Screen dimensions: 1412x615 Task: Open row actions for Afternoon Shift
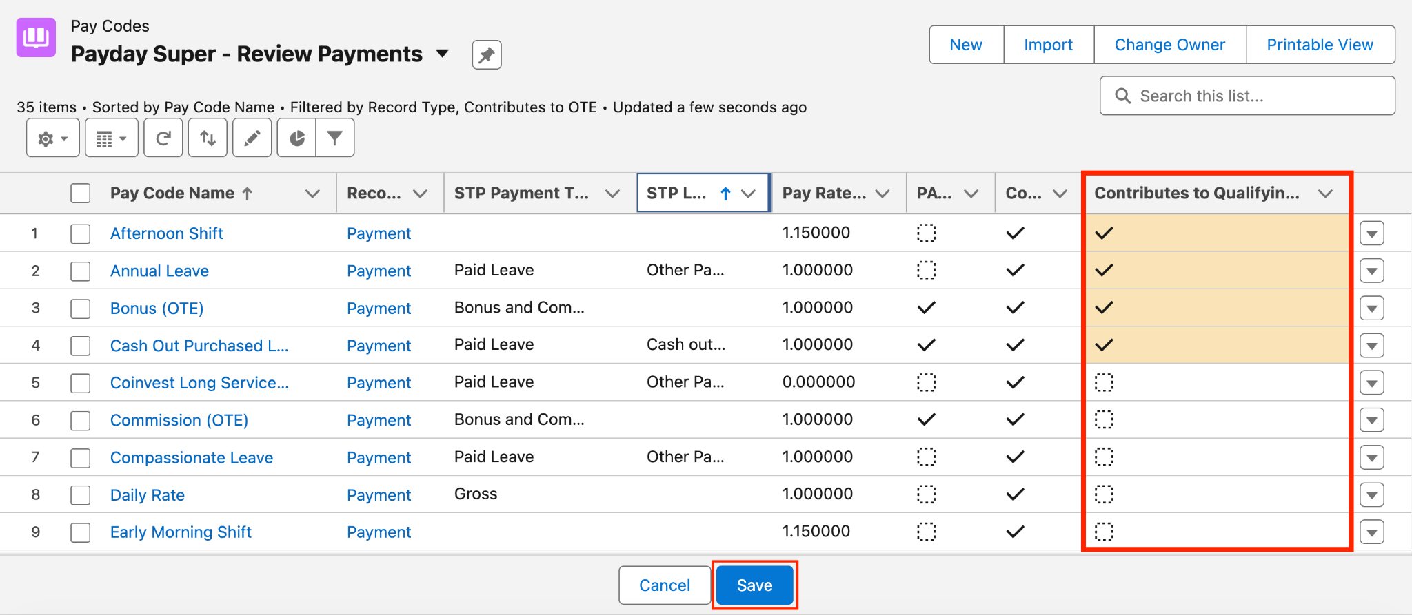pos(1372,233)
